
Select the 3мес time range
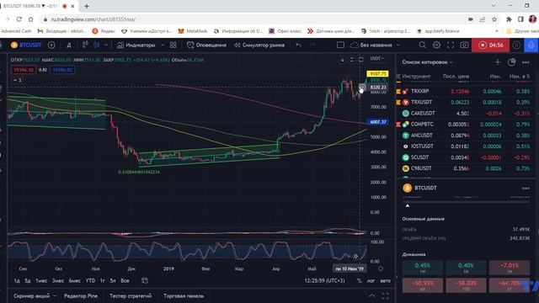pyautogui.click(x=58, y=280)
